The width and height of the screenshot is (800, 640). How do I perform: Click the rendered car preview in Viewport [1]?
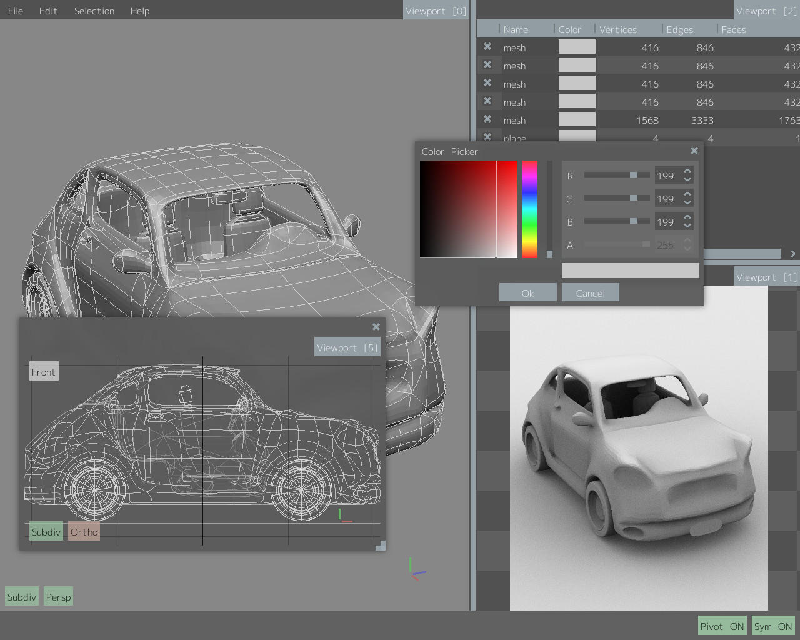point(639,448)
